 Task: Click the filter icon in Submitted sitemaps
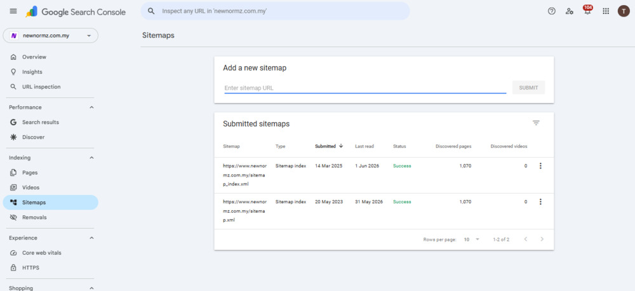536,123
